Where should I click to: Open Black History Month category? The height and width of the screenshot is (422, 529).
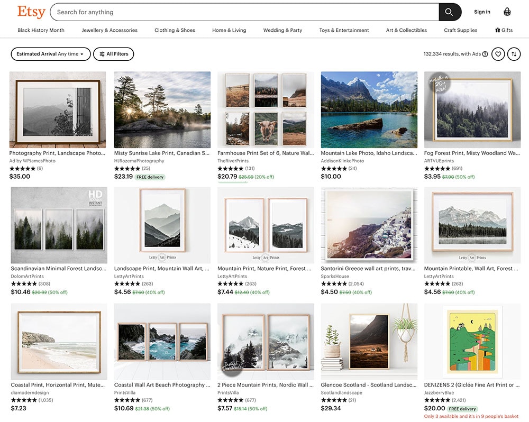tap(41, 30)
